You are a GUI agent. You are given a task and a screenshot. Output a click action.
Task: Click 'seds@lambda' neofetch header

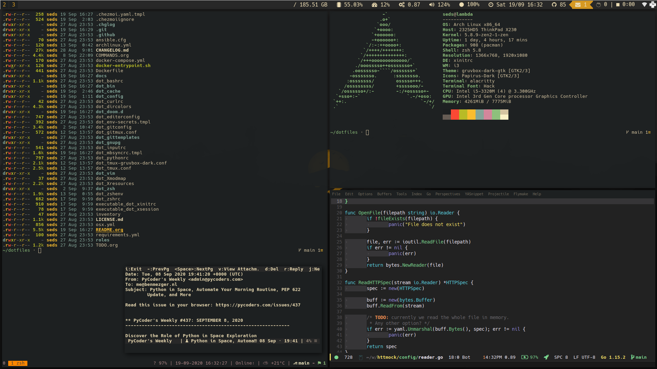click(x=457, y=14)
